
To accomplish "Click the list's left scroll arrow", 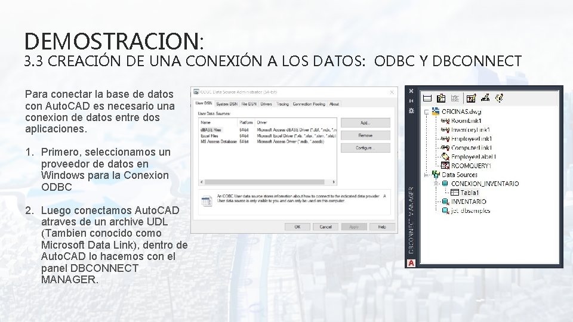I will (x=202, y=182).
